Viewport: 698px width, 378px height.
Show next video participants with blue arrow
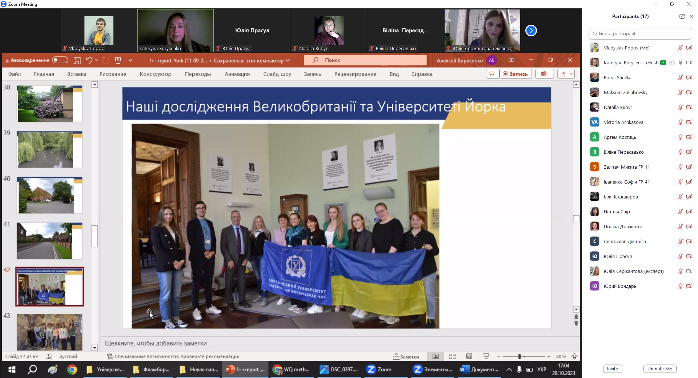[x=531, y=31]
